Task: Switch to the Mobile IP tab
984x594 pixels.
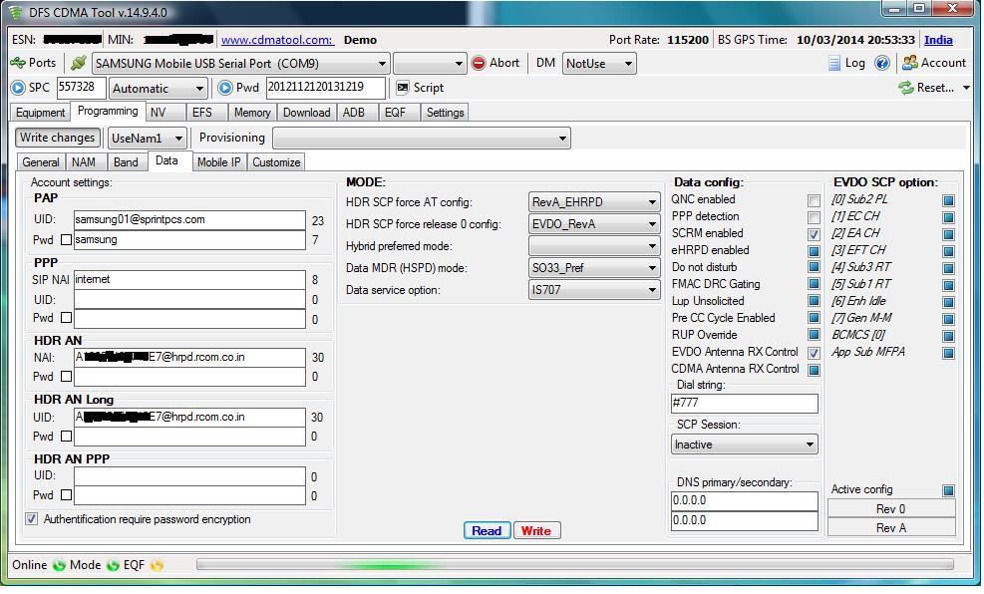Action: coord(218,162)
